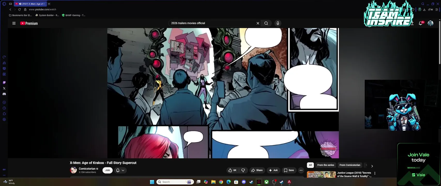The image size is (441, 186).
Task: Save the video to a playlist
Action: click(289, 170)
